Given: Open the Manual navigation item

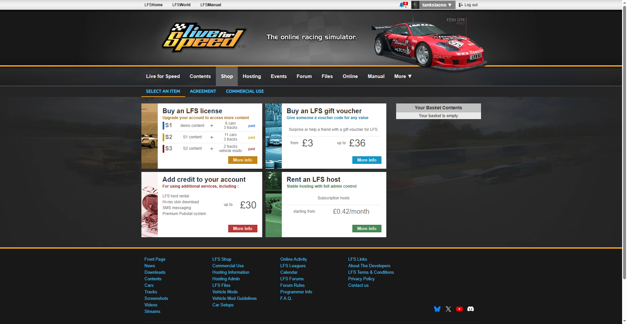Looking at the screenshot, I should coord(376,76).
